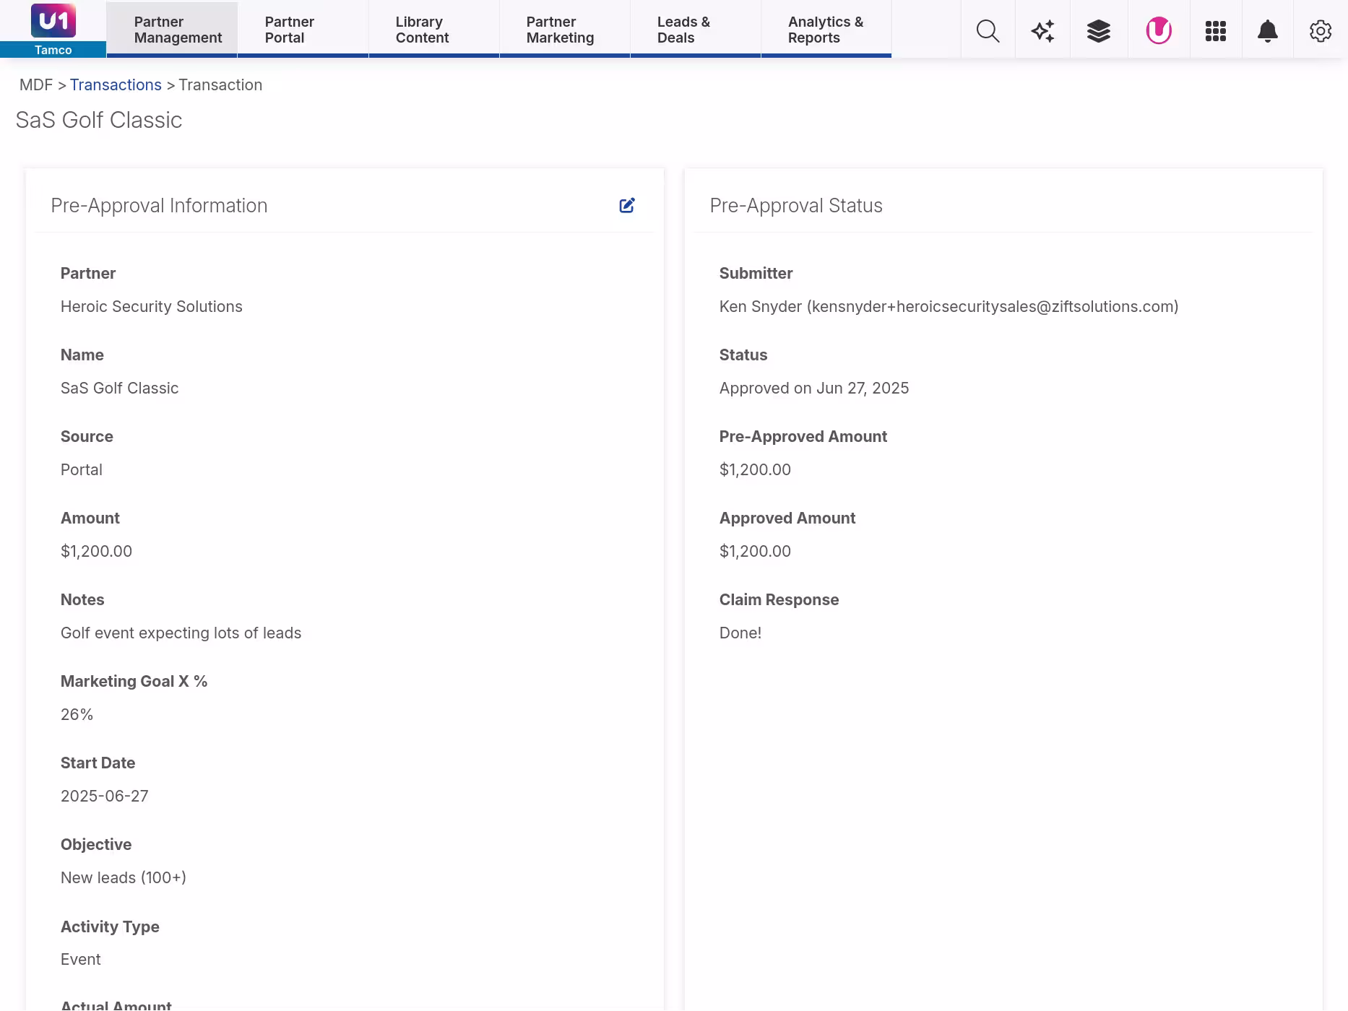
Task: Click the submitter email Ken Snyder text
Action: coord(948,307)
